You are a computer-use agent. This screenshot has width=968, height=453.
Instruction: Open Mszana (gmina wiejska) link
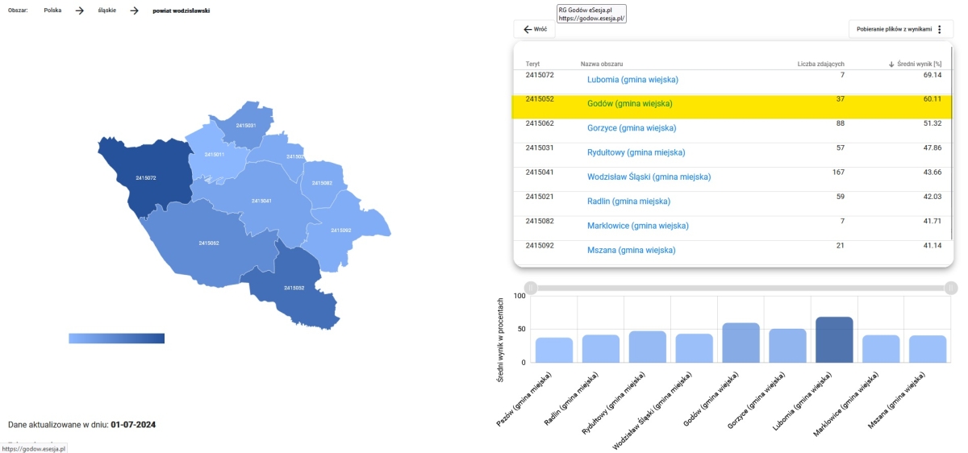click(631, 250)
